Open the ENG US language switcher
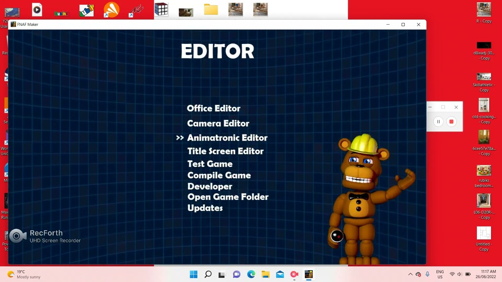Screen dimensions: 502x282 [440, 274]
